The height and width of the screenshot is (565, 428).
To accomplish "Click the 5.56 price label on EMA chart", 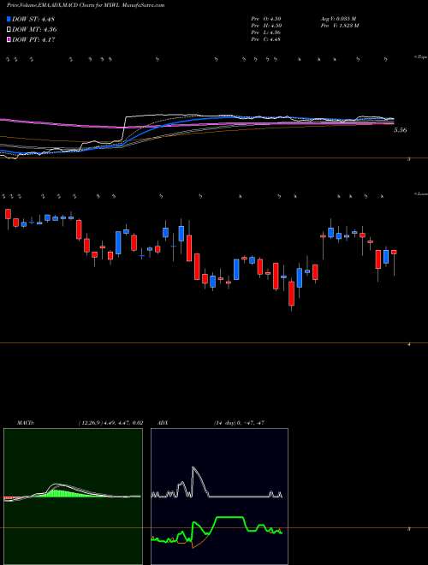I will (401, 130).
